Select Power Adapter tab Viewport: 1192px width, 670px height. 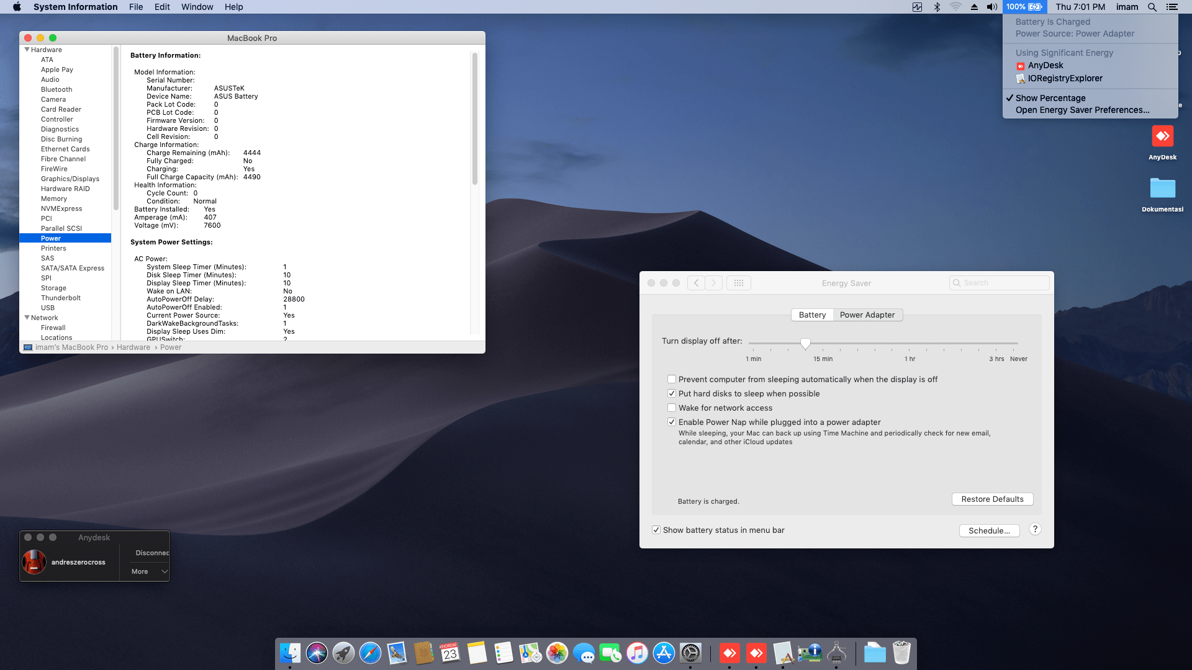click(x=867, y=315)
